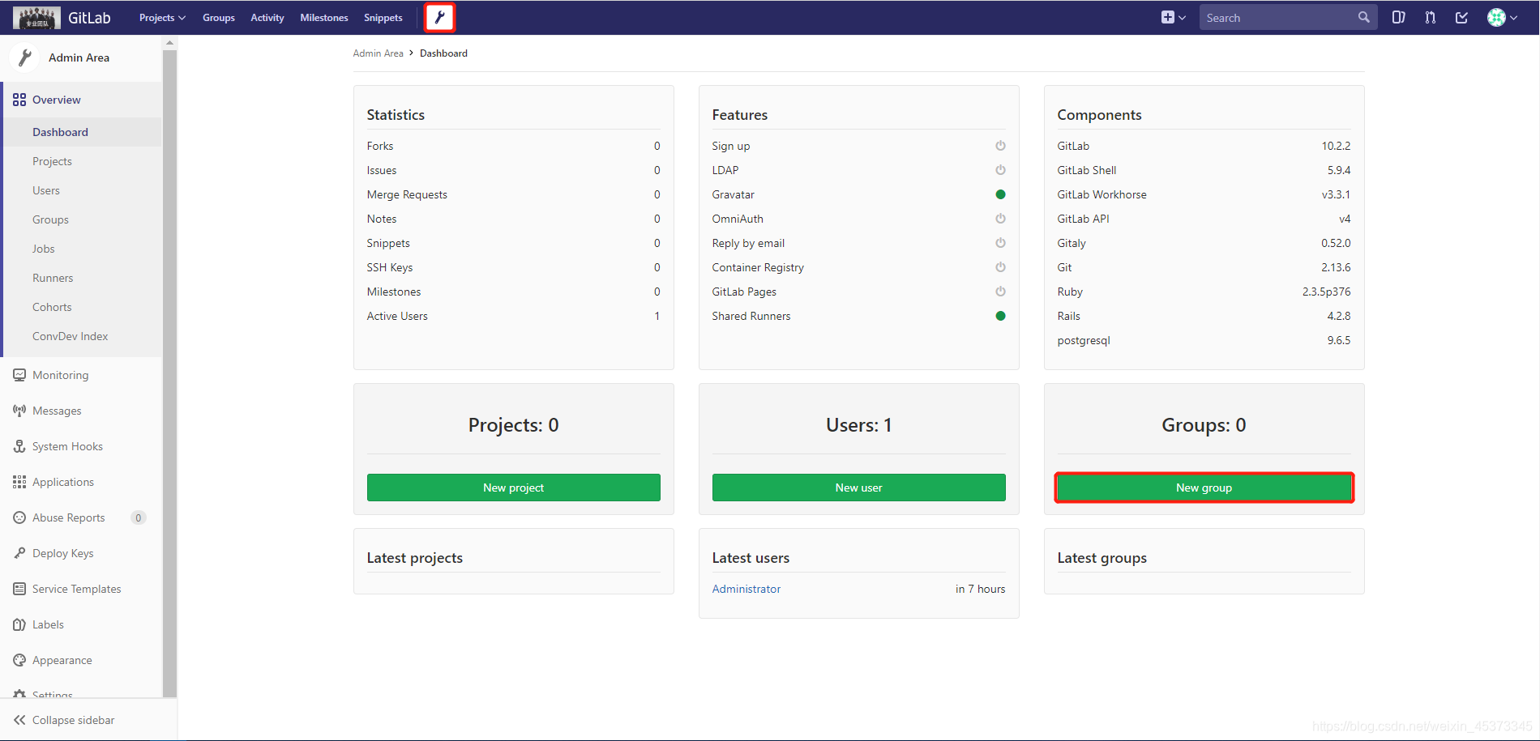Open the user avatar menu
Image resolution: width=1540 pixels, height=741 pixels.
(1502, 17)
